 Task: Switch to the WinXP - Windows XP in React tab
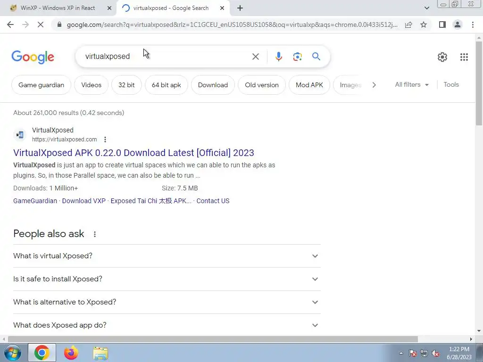(58, 8)
